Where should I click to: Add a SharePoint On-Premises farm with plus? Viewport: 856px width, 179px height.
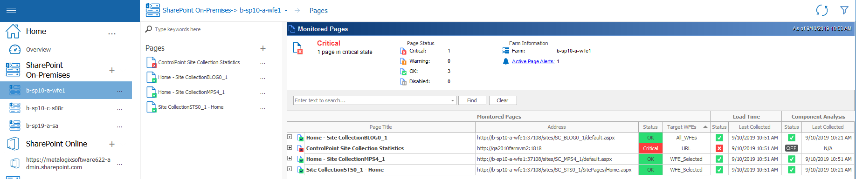pyautogui.click(x=112, y=70)
